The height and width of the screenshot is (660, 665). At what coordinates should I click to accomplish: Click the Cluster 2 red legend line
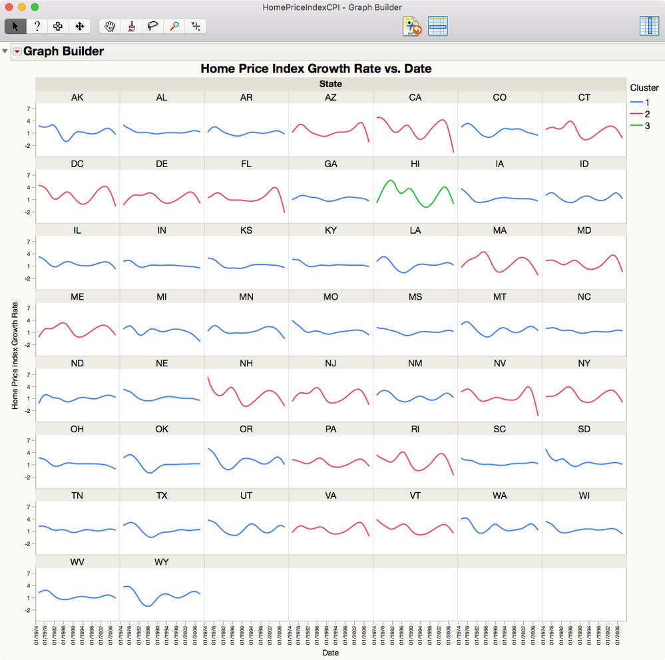coord(636,114)
